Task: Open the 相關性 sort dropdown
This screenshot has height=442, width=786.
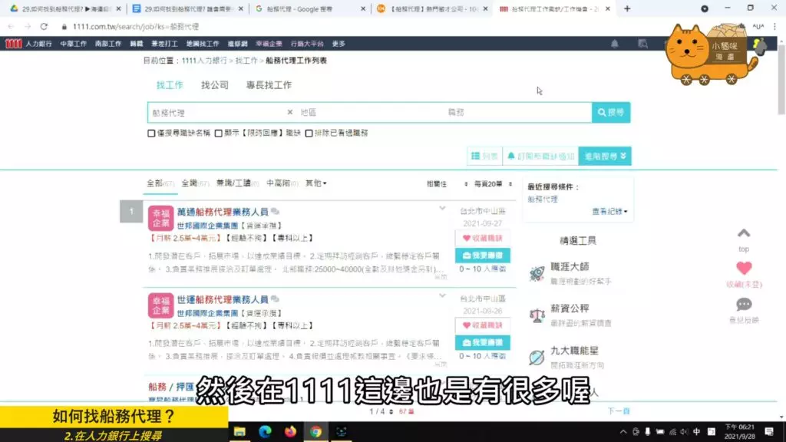Action: 447,184
